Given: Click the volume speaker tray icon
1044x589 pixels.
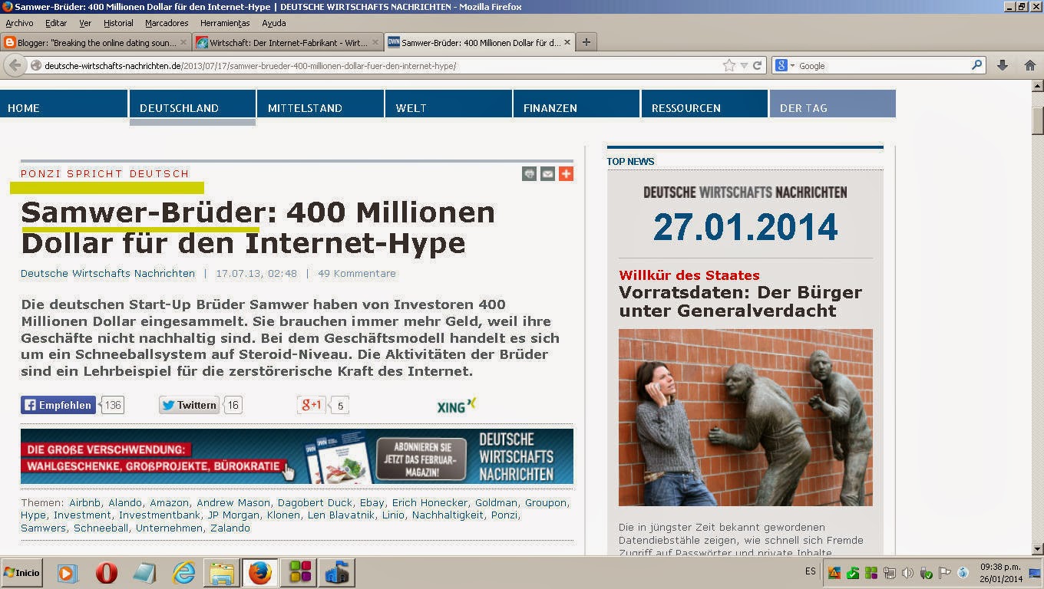Looking at the screenshot, I should [x=907, y=573].
